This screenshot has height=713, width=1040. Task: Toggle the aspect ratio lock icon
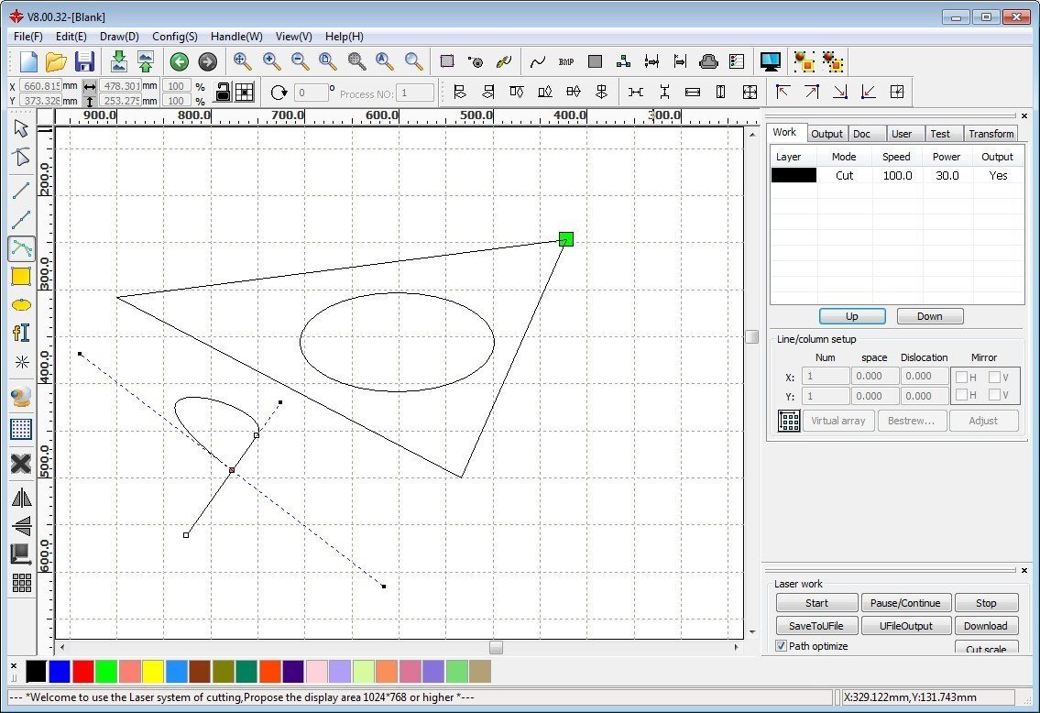pyautogui.click(x=222, y=92)
